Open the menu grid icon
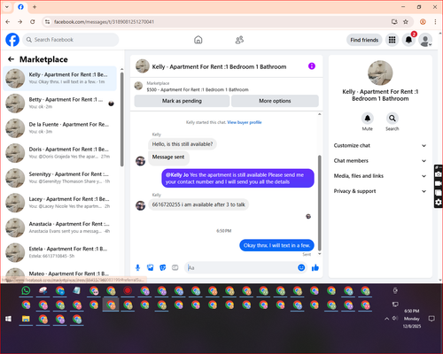Image resolution: width=443 pixels, height=354 pixels. [392, 40]
